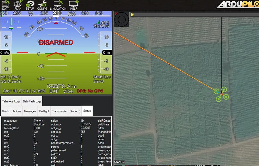Click the ArduPilot logo in the top bar
The height and width of the screenshot is (166, 259).
(x=238, y=4)
